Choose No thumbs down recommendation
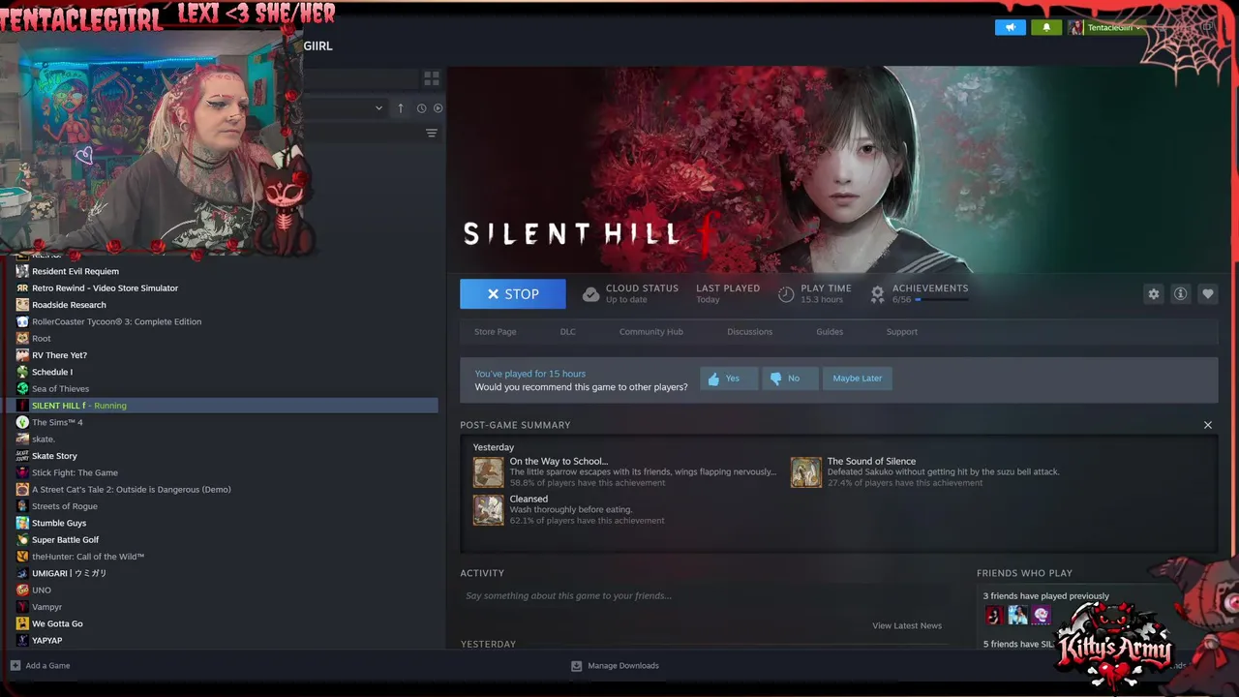The width and height of the screenshot is (1239, 697). [790, 379]
